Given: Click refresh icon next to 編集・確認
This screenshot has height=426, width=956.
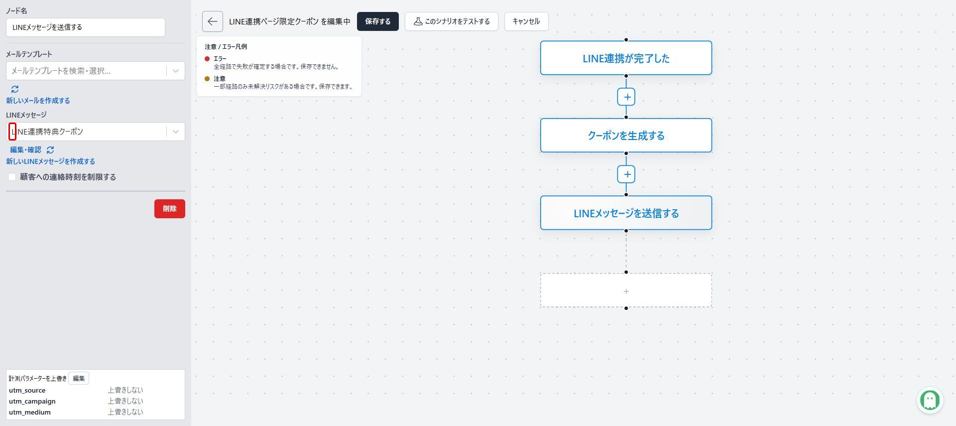Looking at the screenshot, I should coord(50,150).
